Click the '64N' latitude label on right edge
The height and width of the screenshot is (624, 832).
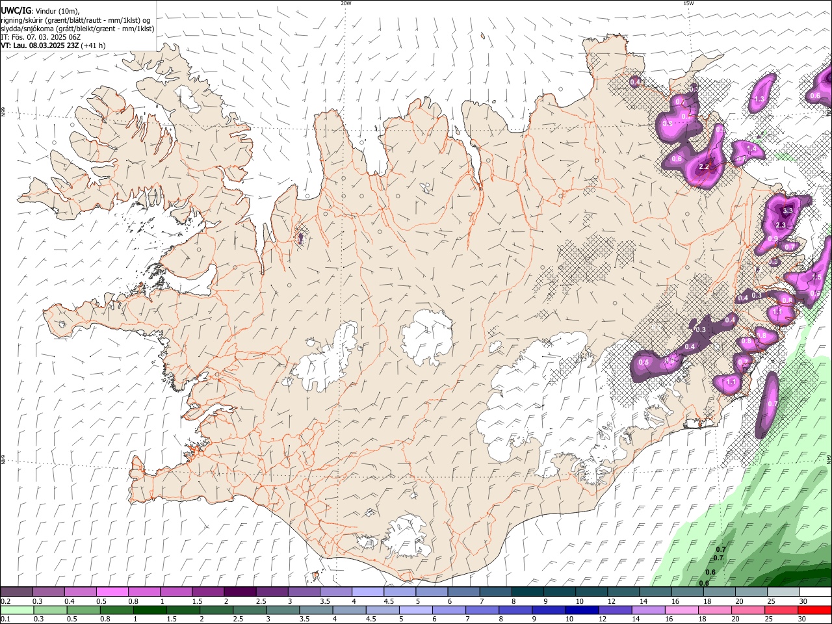pos(829,459)
